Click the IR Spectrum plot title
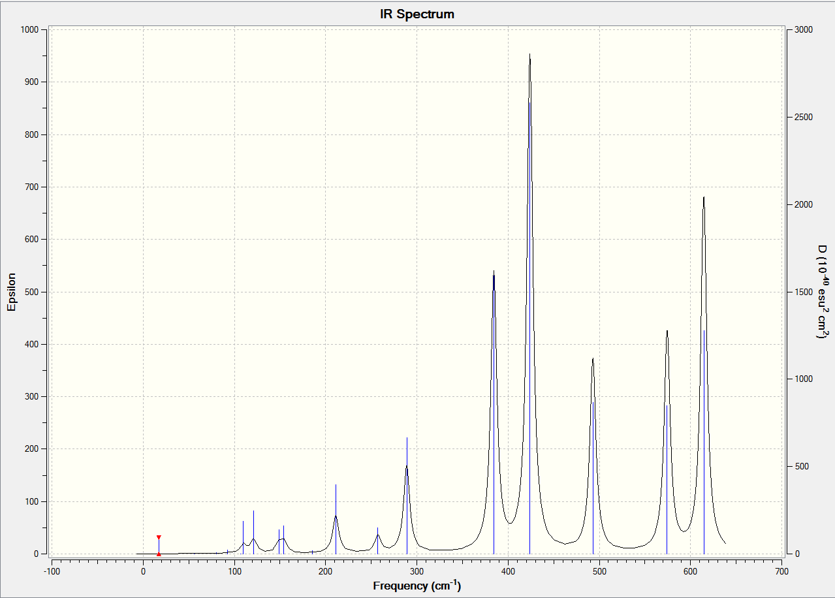Viewport: 835px width, 598px height. [x=417, y=14]
